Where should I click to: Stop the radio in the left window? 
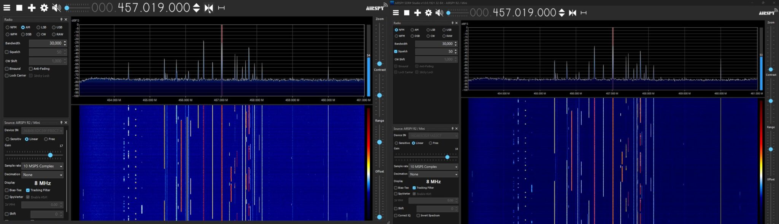pos(19,8)
